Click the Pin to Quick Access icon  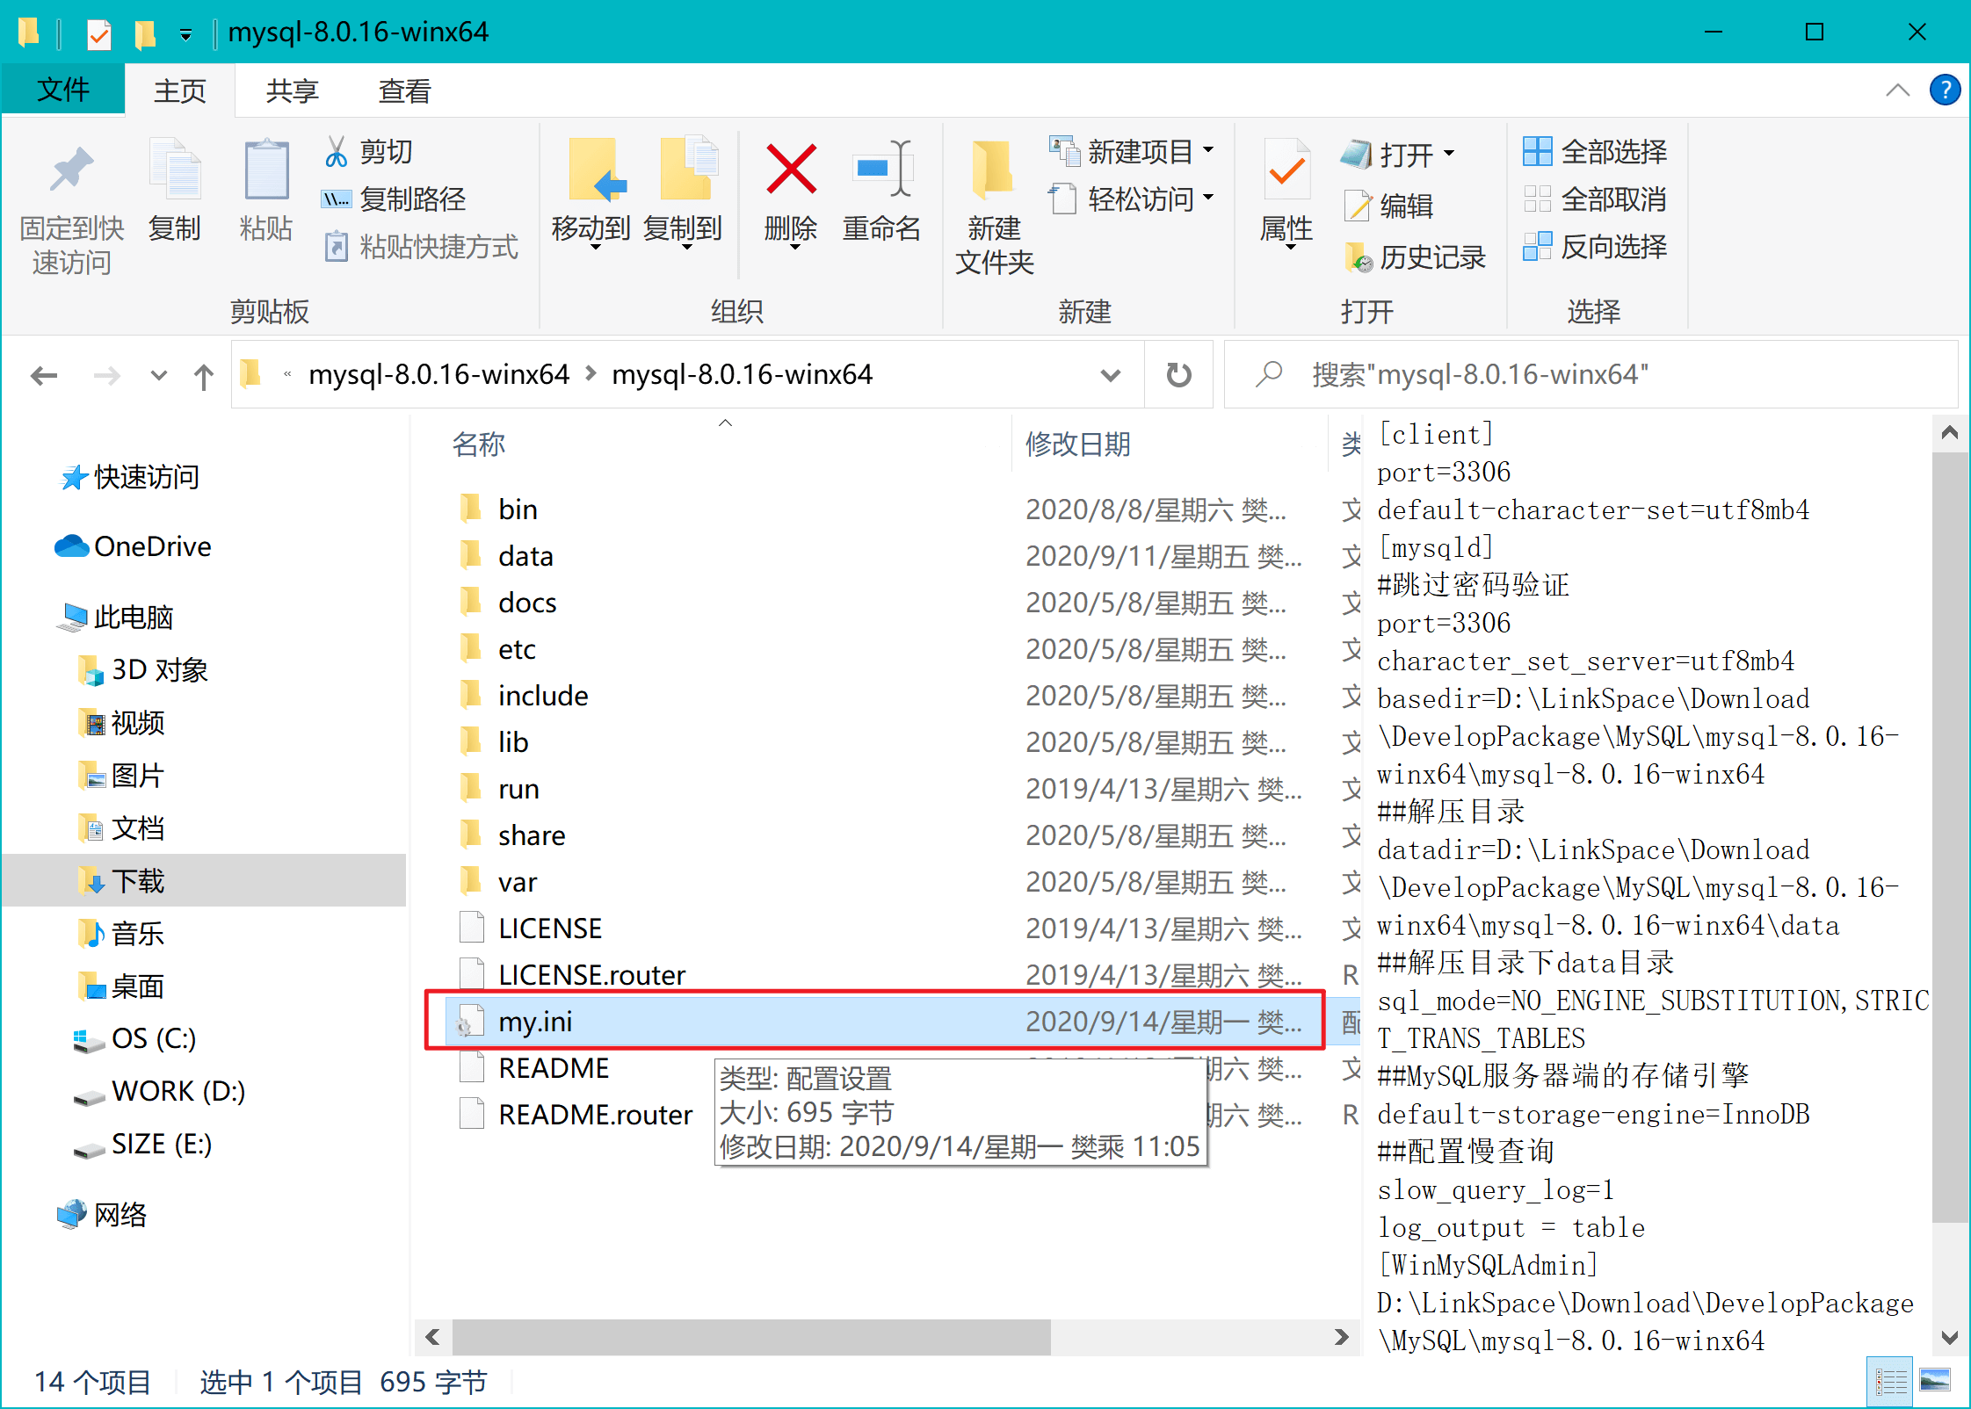click(x=71, y=170)
